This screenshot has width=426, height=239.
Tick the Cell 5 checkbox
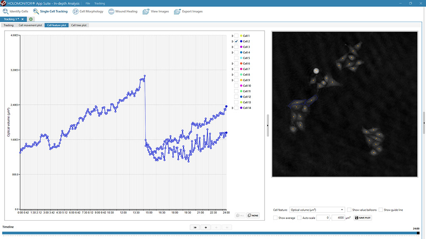pos(236,58)
